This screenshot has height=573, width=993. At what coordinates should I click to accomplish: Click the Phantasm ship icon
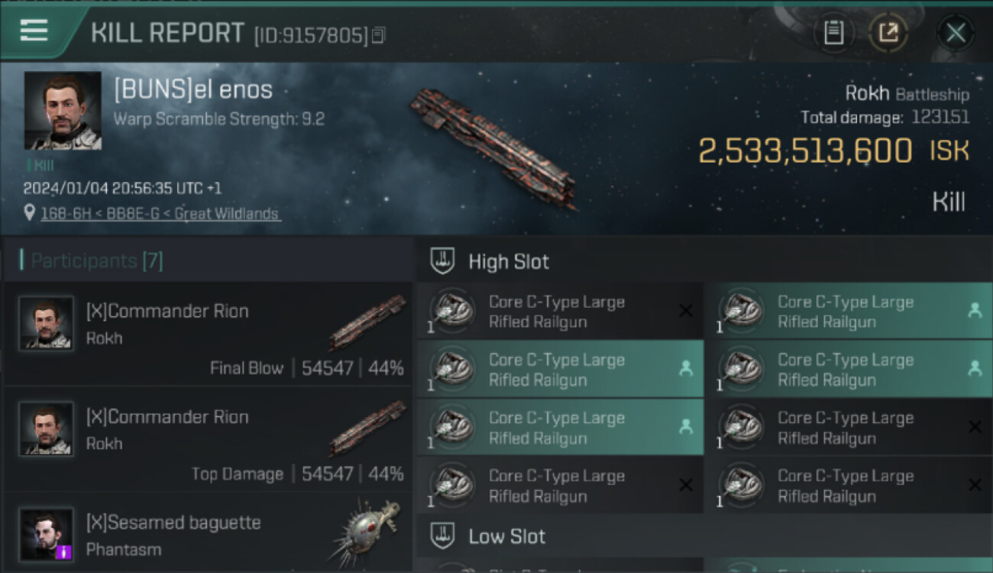point(367,533)
